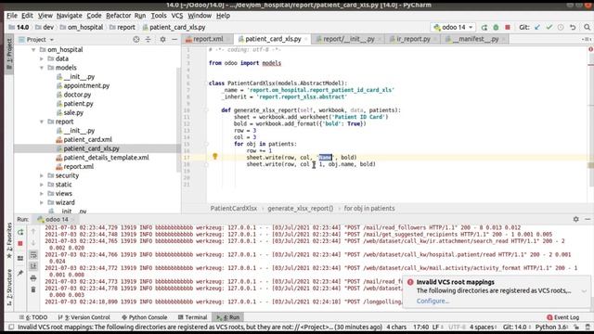
Task: Click the 4 spaces indent setting
Action: tap(483, 327)
